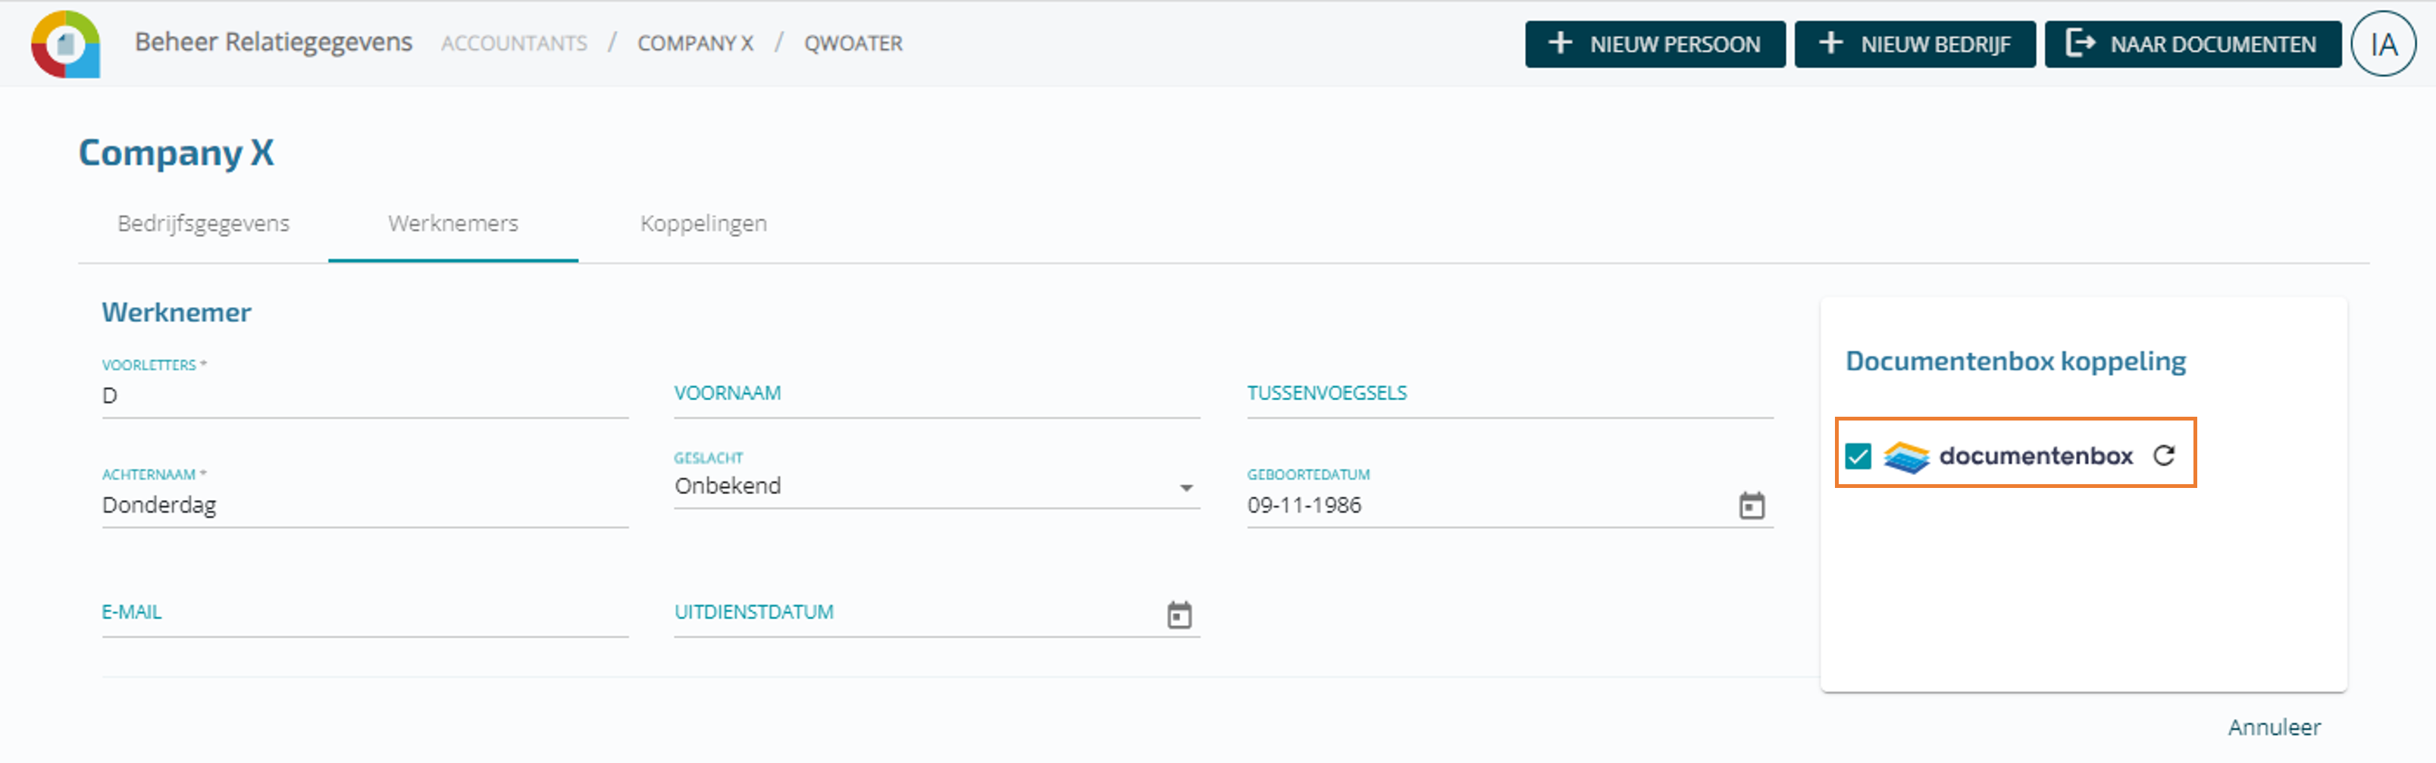The height and width of the screenshot is (763, 2436).
Task: Go to documents via Naar Documenten
Action: (x=2192, y=45)
